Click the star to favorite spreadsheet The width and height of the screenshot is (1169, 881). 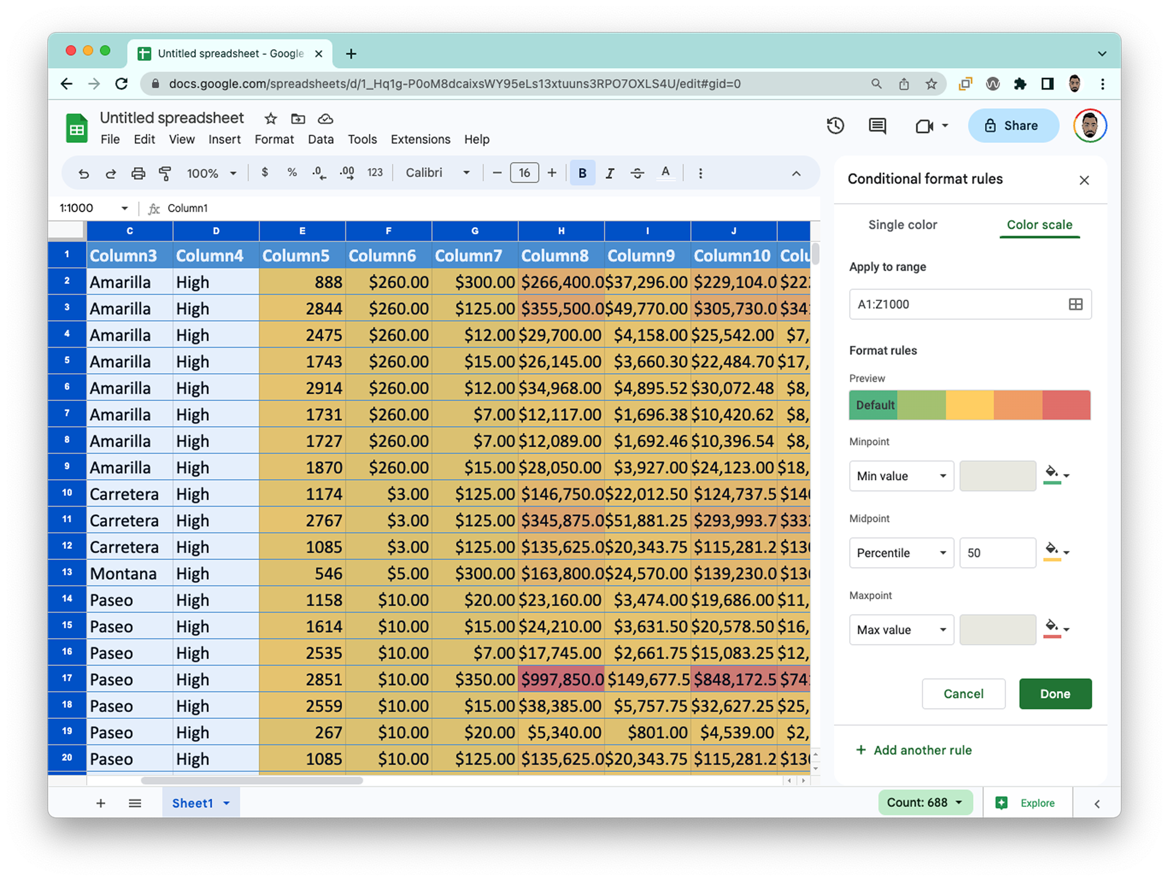tap(271, 119)
